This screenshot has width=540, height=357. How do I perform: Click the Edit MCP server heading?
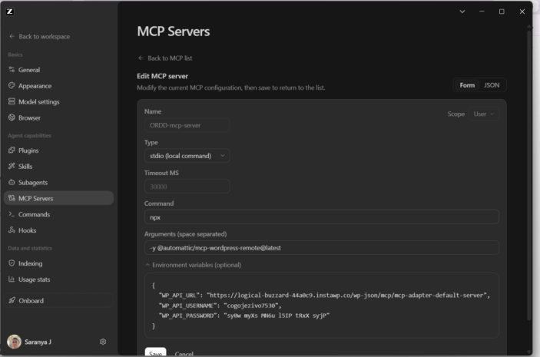163,76
